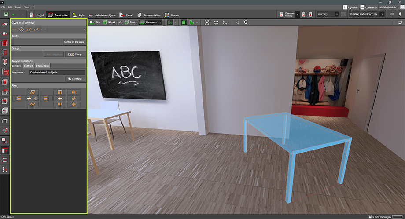405x219 pixels.
Task: Open the Insert menu
Action: click(18, 7)
